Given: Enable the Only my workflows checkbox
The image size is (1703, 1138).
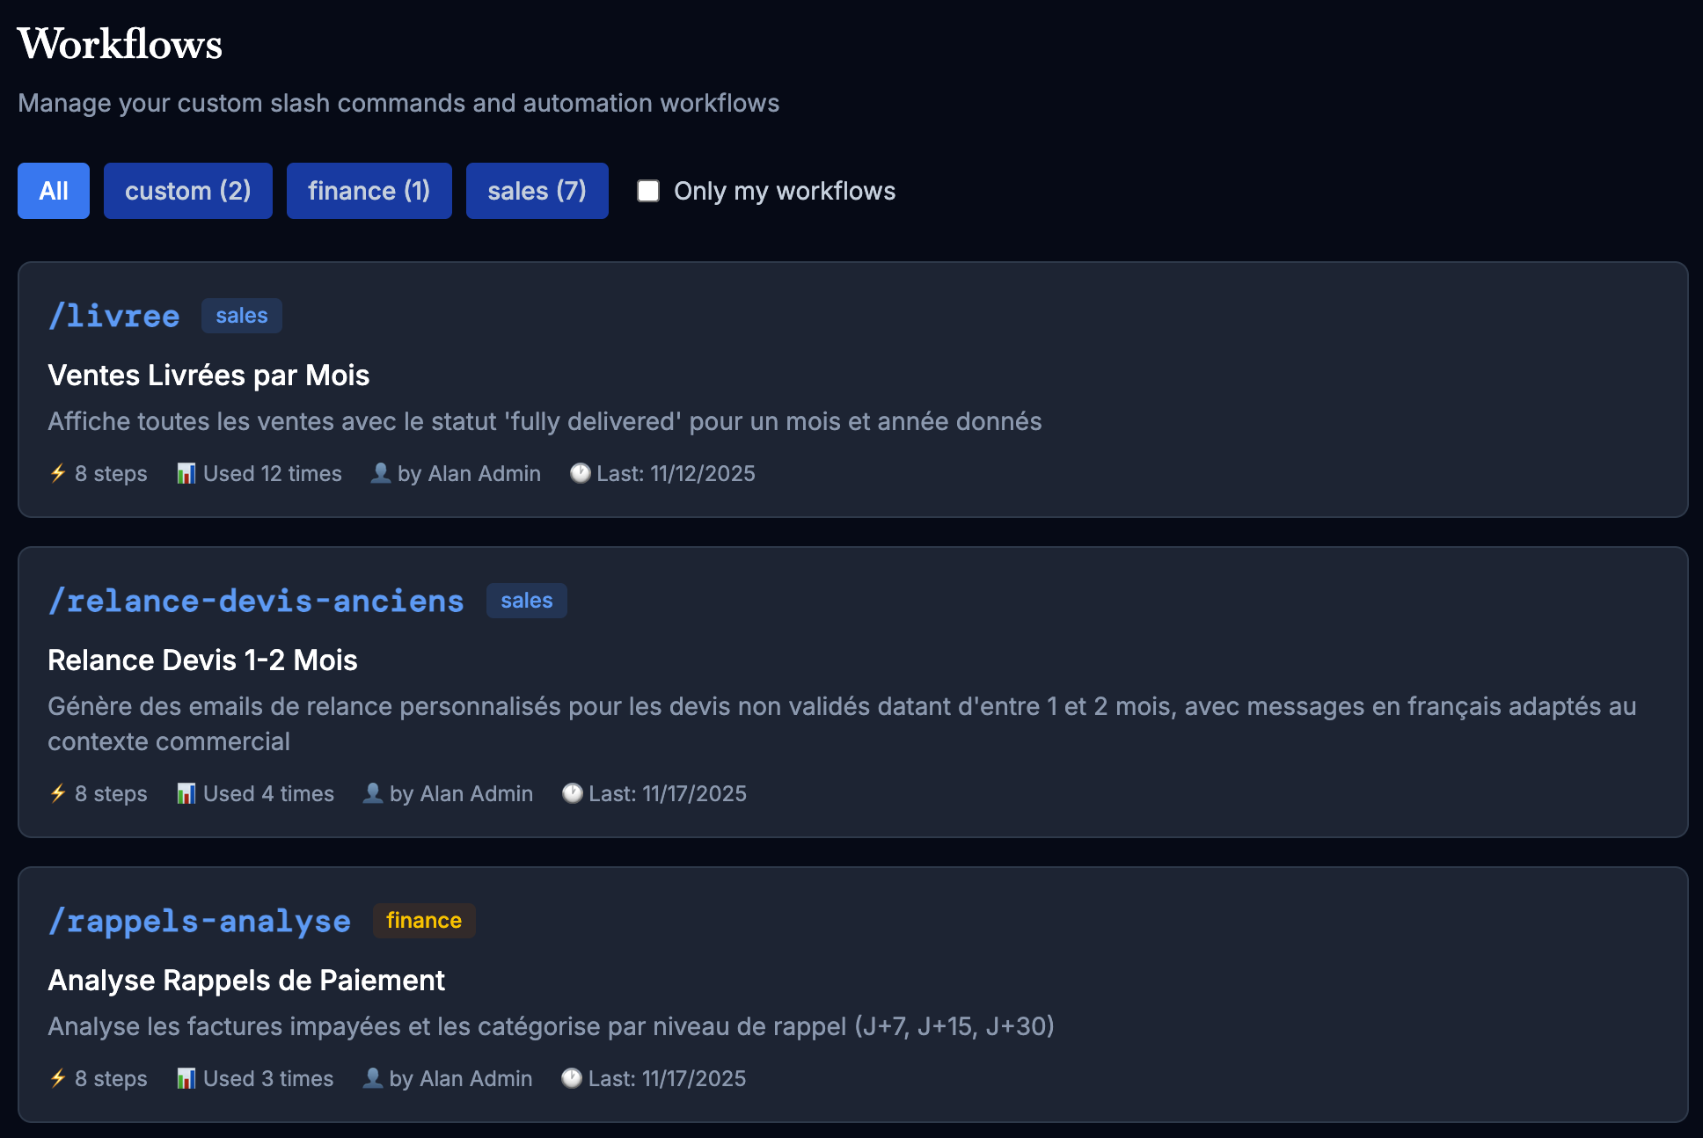Looking at the screenshot, I should pos(648,190).
